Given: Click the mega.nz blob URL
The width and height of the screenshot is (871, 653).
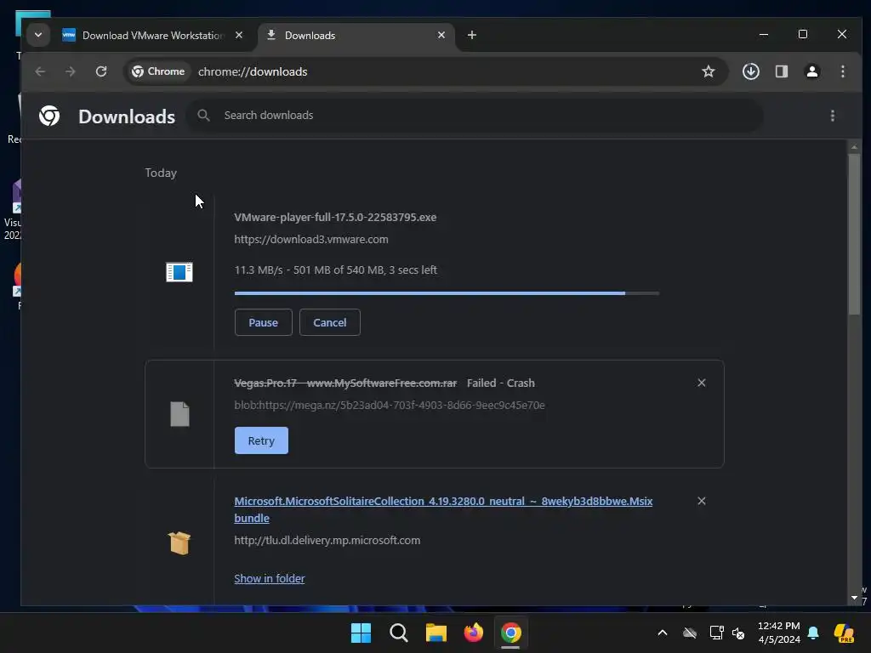Looking at the screenshot, I should (x=390, y=406).
